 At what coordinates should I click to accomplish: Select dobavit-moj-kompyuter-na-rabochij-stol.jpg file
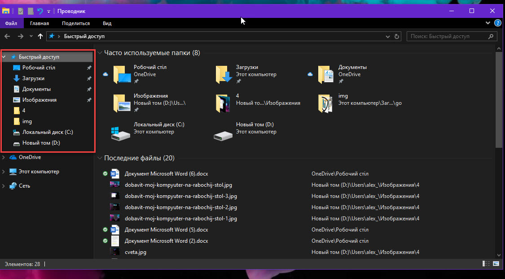tap(178, 185)
